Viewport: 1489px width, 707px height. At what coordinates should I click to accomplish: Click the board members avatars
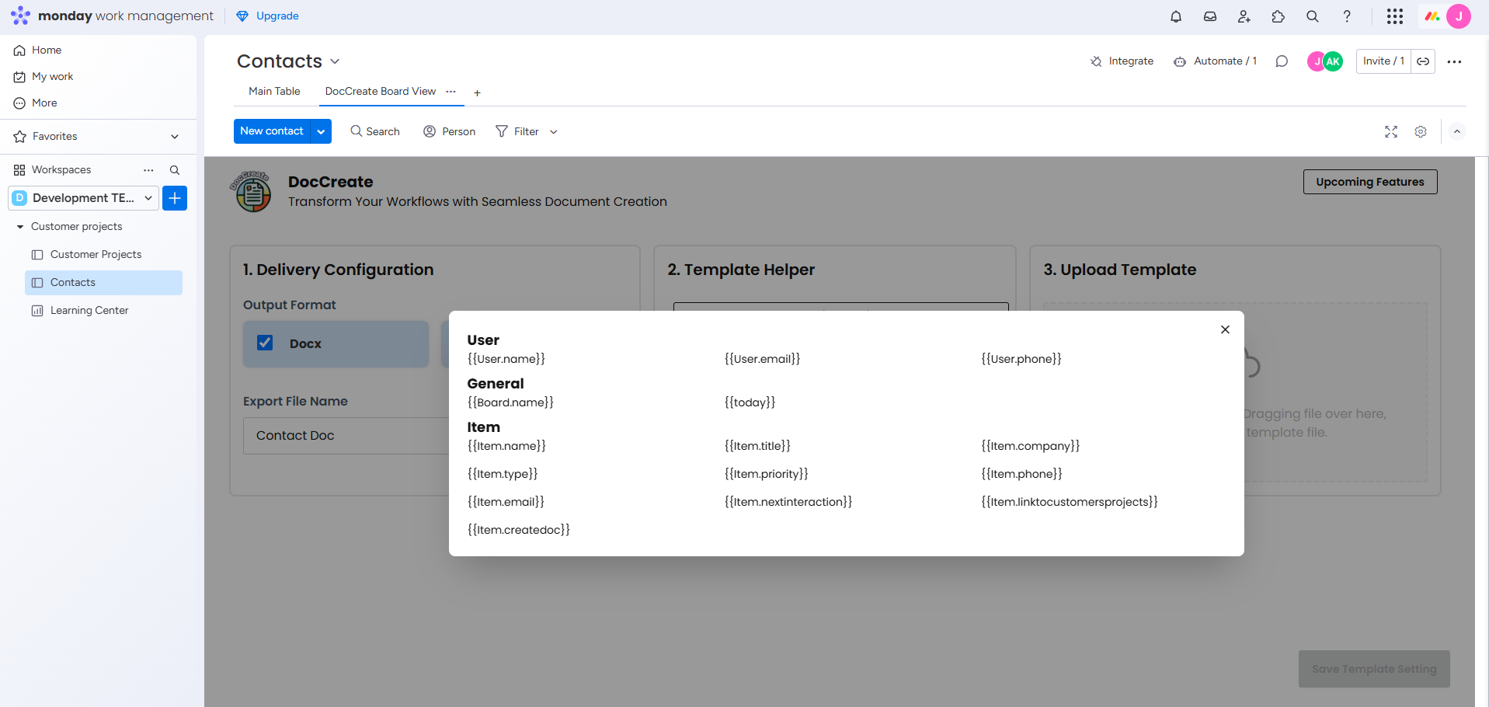tap(1325, 61)
